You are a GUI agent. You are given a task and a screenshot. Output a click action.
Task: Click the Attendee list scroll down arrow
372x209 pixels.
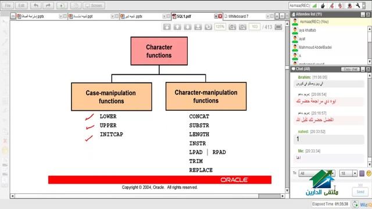370,62
